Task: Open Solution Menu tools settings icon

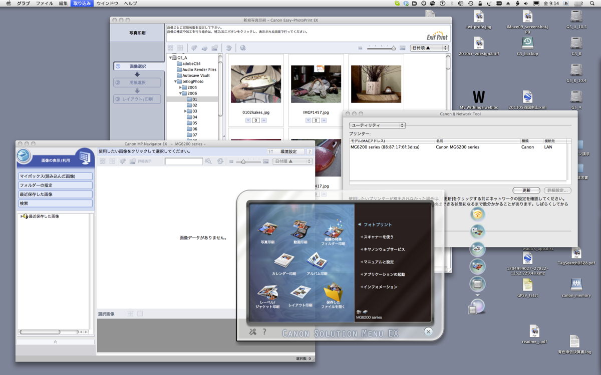Action: [x=253, y=331]
